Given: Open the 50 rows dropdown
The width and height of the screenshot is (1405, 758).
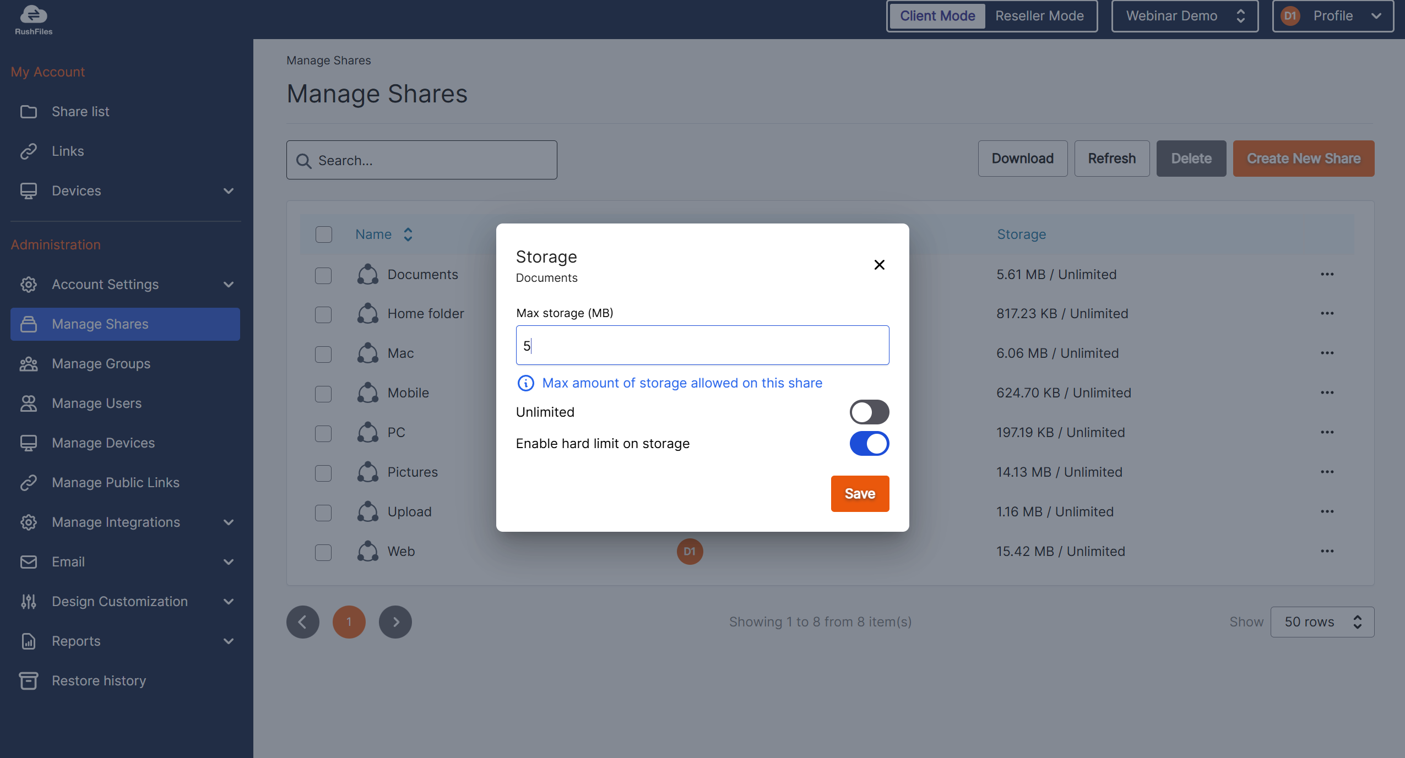Looking at the screenshot, I should point(1322,622).
